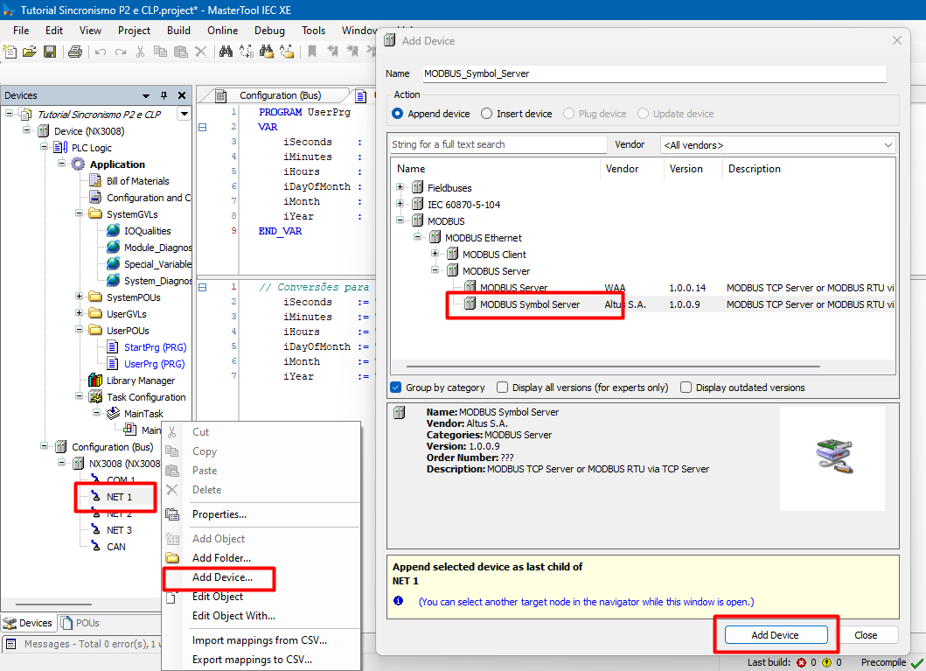Select NET 1 in the Devices tree
Screen dimensions: 926x671
(x=119, y=497)
